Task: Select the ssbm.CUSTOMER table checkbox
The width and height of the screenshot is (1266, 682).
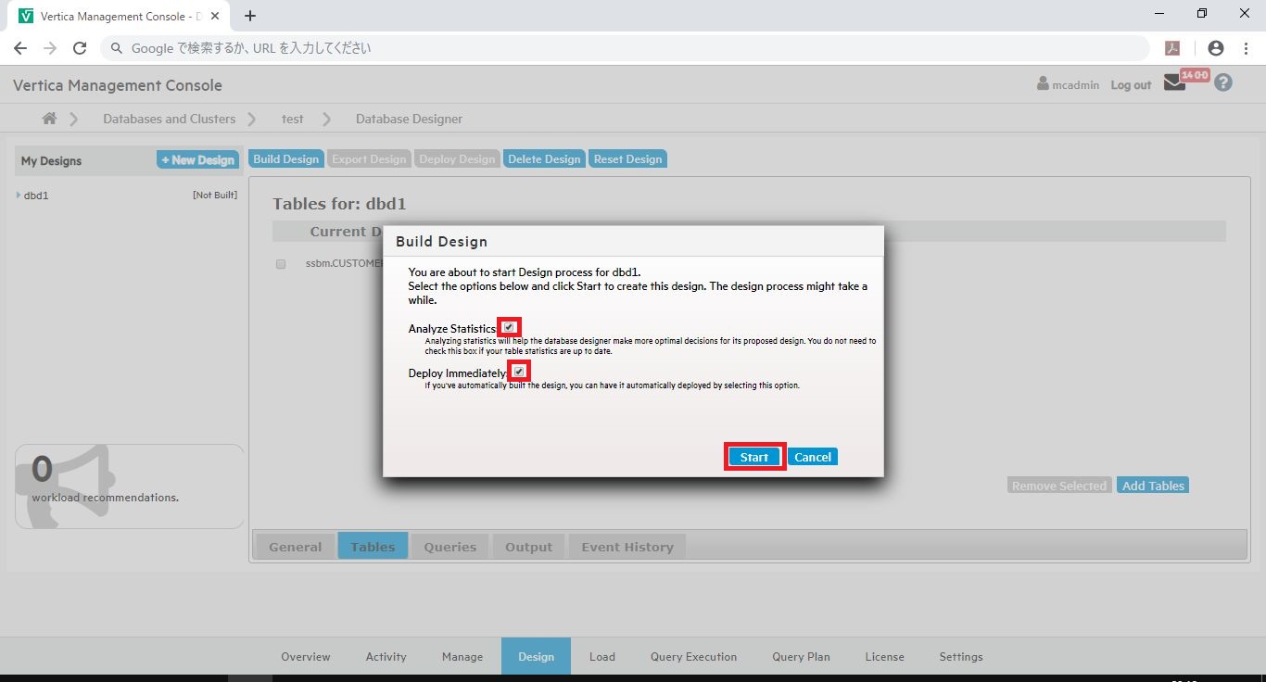Action: [281, 264]
